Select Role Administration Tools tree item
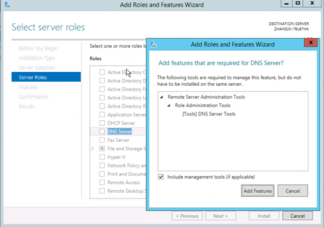This screenshot has width=324, height=227. [203, 106]
